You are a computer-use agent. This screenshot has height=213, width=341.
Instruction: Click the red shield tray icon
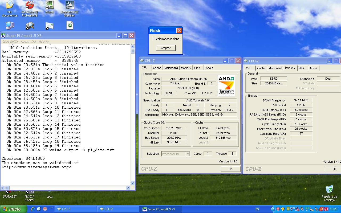[278, 209]
